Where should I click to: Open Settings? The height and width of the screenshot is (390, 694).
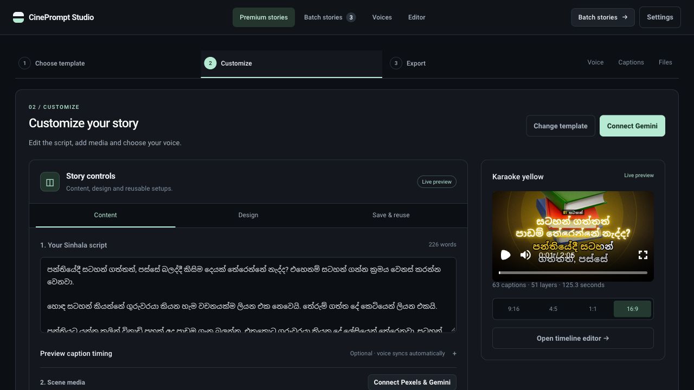tap(660, 17)
